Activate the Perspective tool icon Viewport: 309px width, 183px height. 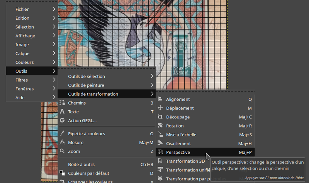(160, 152)
